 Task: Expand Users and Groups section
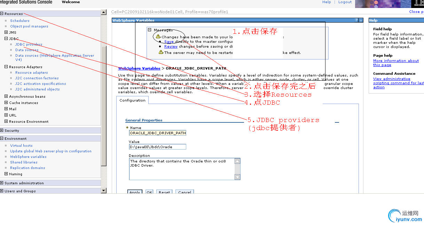[2, 191]
